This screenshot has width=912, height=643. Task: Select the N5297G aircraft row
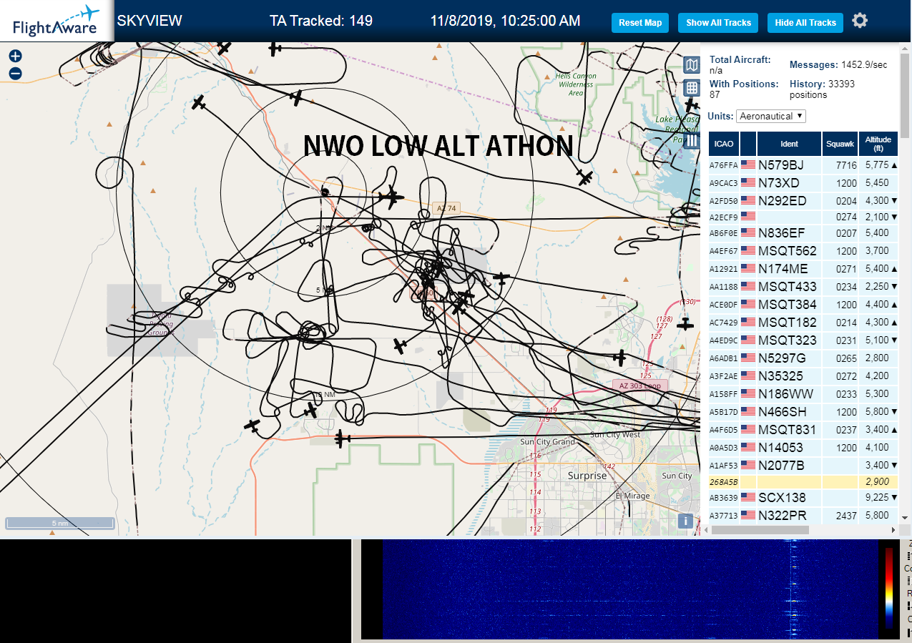pos(803,358)
